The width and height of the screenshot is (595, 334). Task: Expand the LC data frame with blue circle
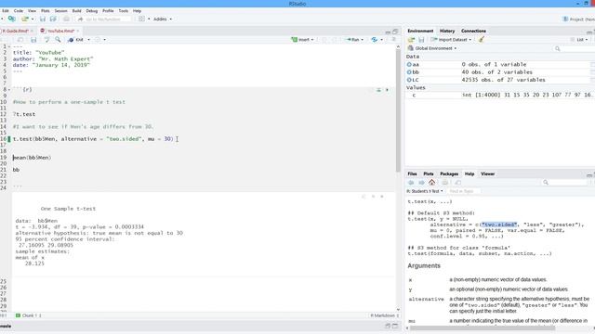(x=409, y=80)
